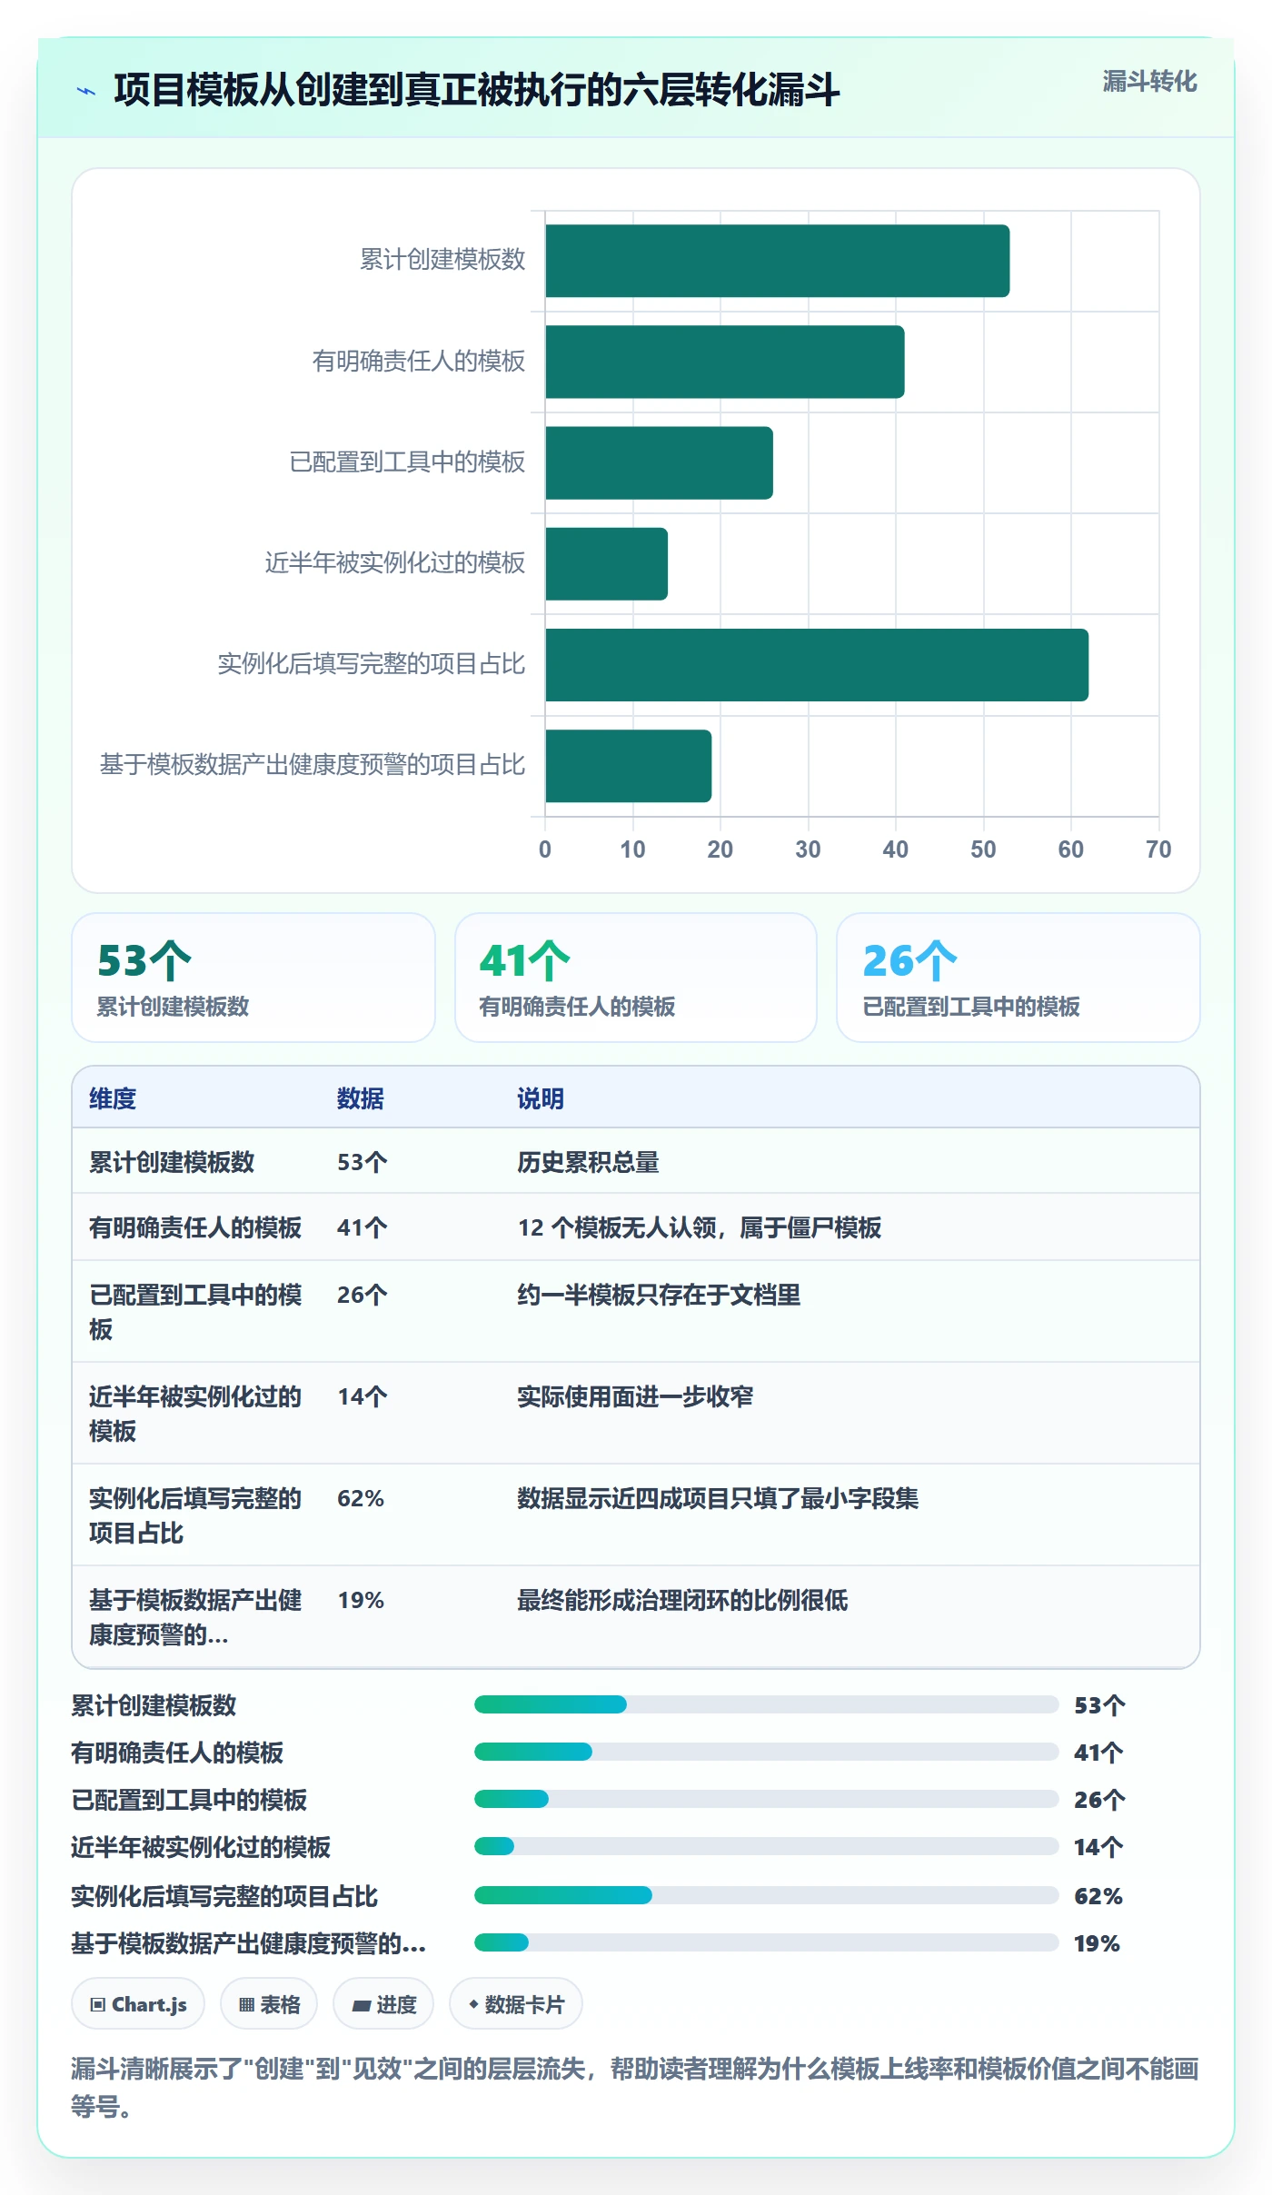Click the chart bar for 累计创建模板数
The width and height of the screenshot is (1272, 2195).
click(777, 261)
